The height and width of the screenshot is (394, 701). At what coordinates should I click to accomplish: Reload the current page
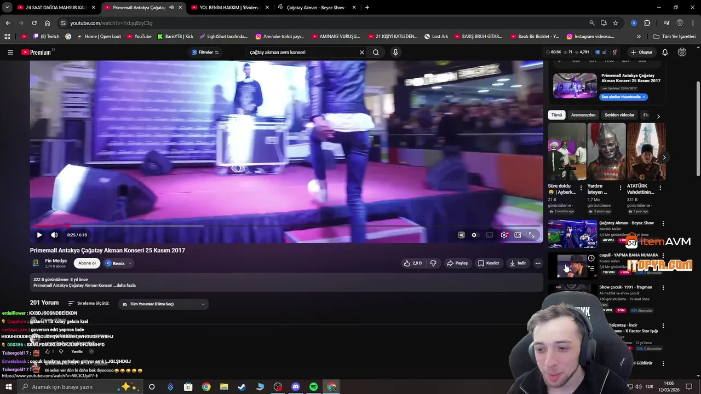[x=34, y=23]
